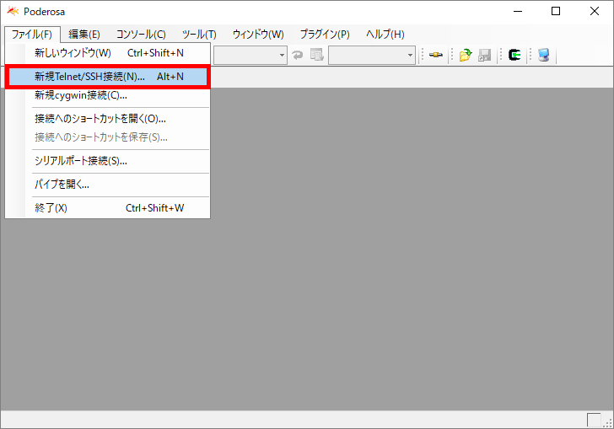Open the コンソール(C) menu
Image resolution: width=614 pixels, height=429 pixels.
pos(141,35)
